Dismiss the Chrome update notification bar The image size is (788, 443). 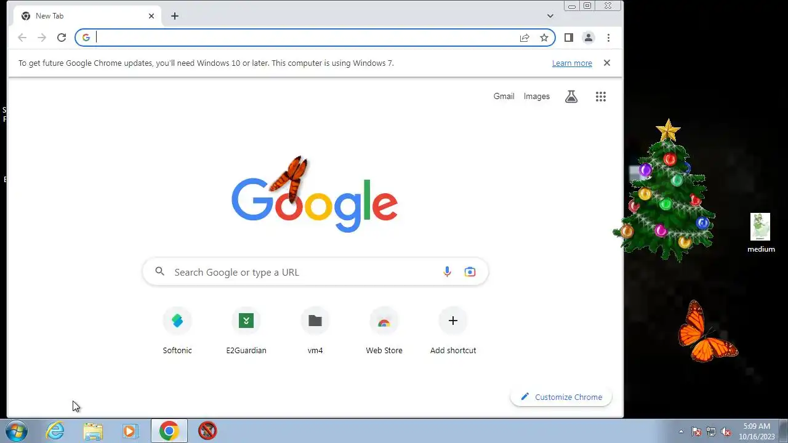[x=607, y=63]
